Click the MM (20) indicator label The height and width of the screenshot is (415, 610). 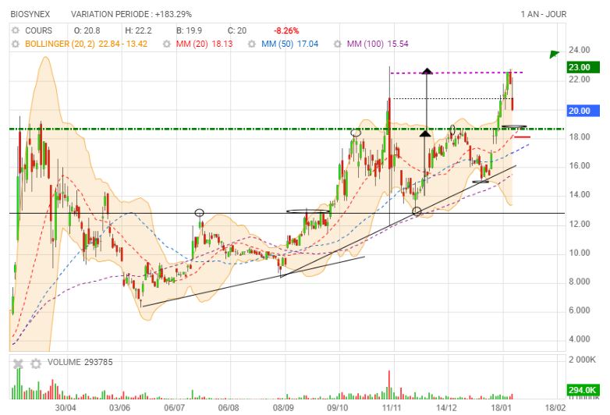[x=192, y=44]
